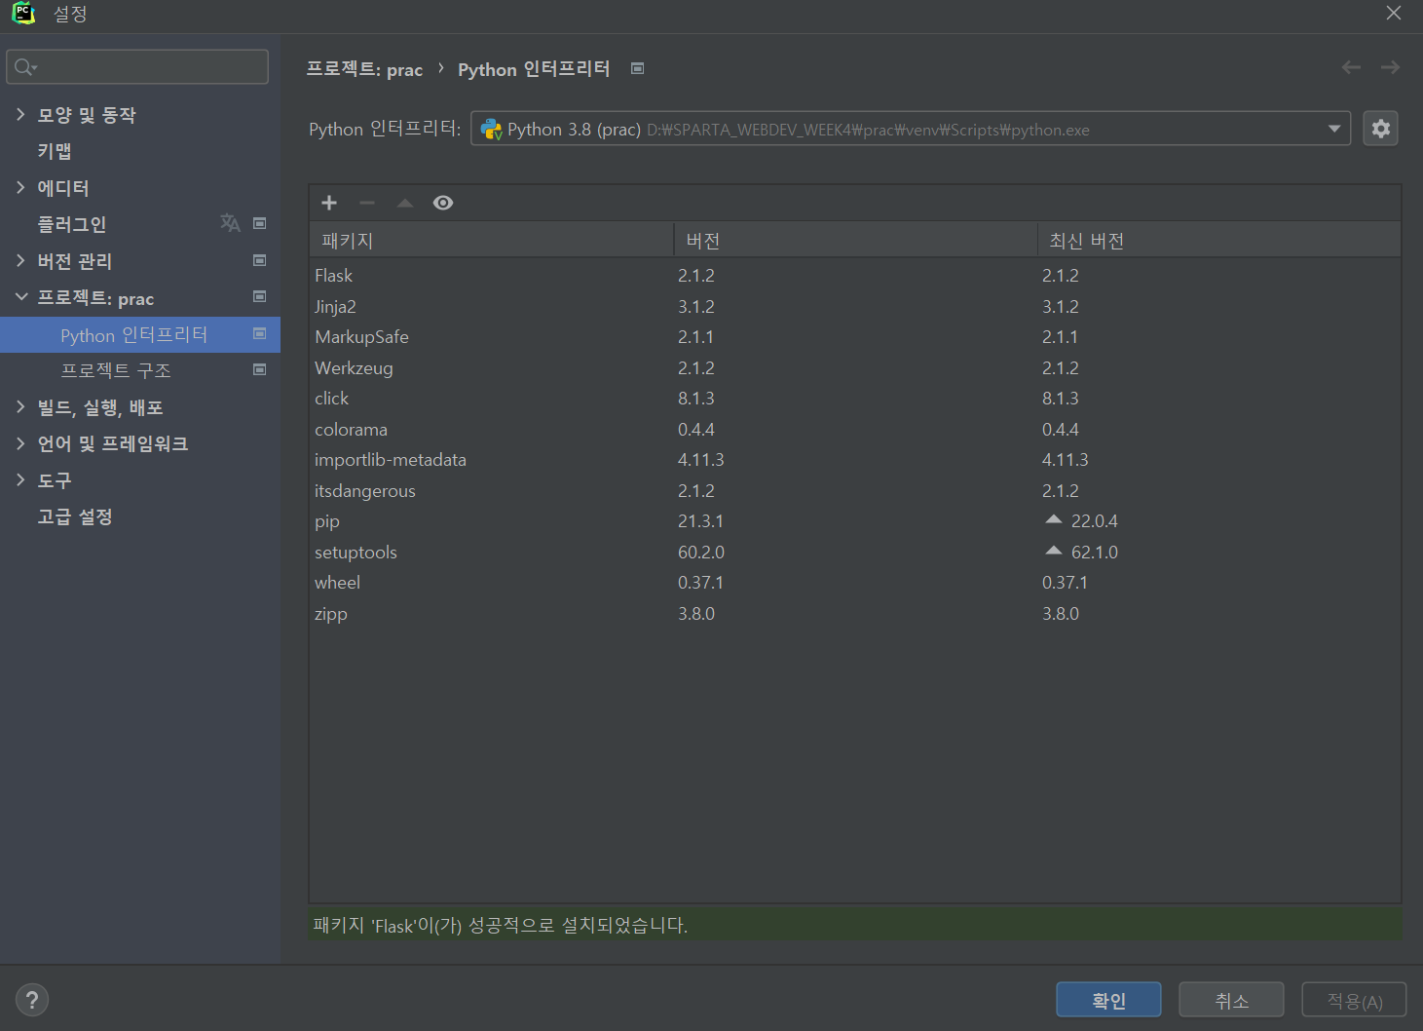Expand the 에디터 section
The height and width of the screenshot is (1031, 1423).
(20, 187)
